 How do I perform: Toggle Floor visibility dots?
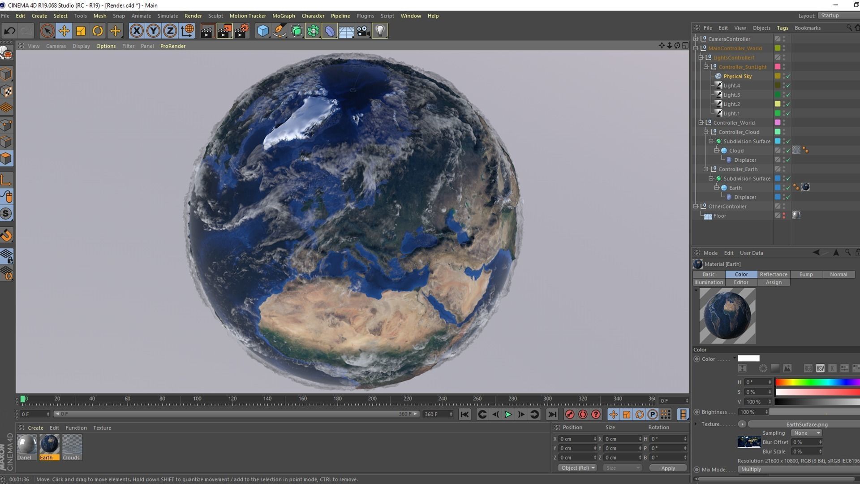(x=784, y=216)
